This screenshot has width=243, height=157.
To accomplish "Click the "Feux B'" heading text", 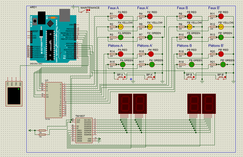I will point(214,8).
